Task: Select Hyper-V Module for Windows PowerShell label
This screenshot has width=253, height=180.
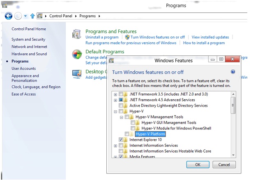Action: 176,128
